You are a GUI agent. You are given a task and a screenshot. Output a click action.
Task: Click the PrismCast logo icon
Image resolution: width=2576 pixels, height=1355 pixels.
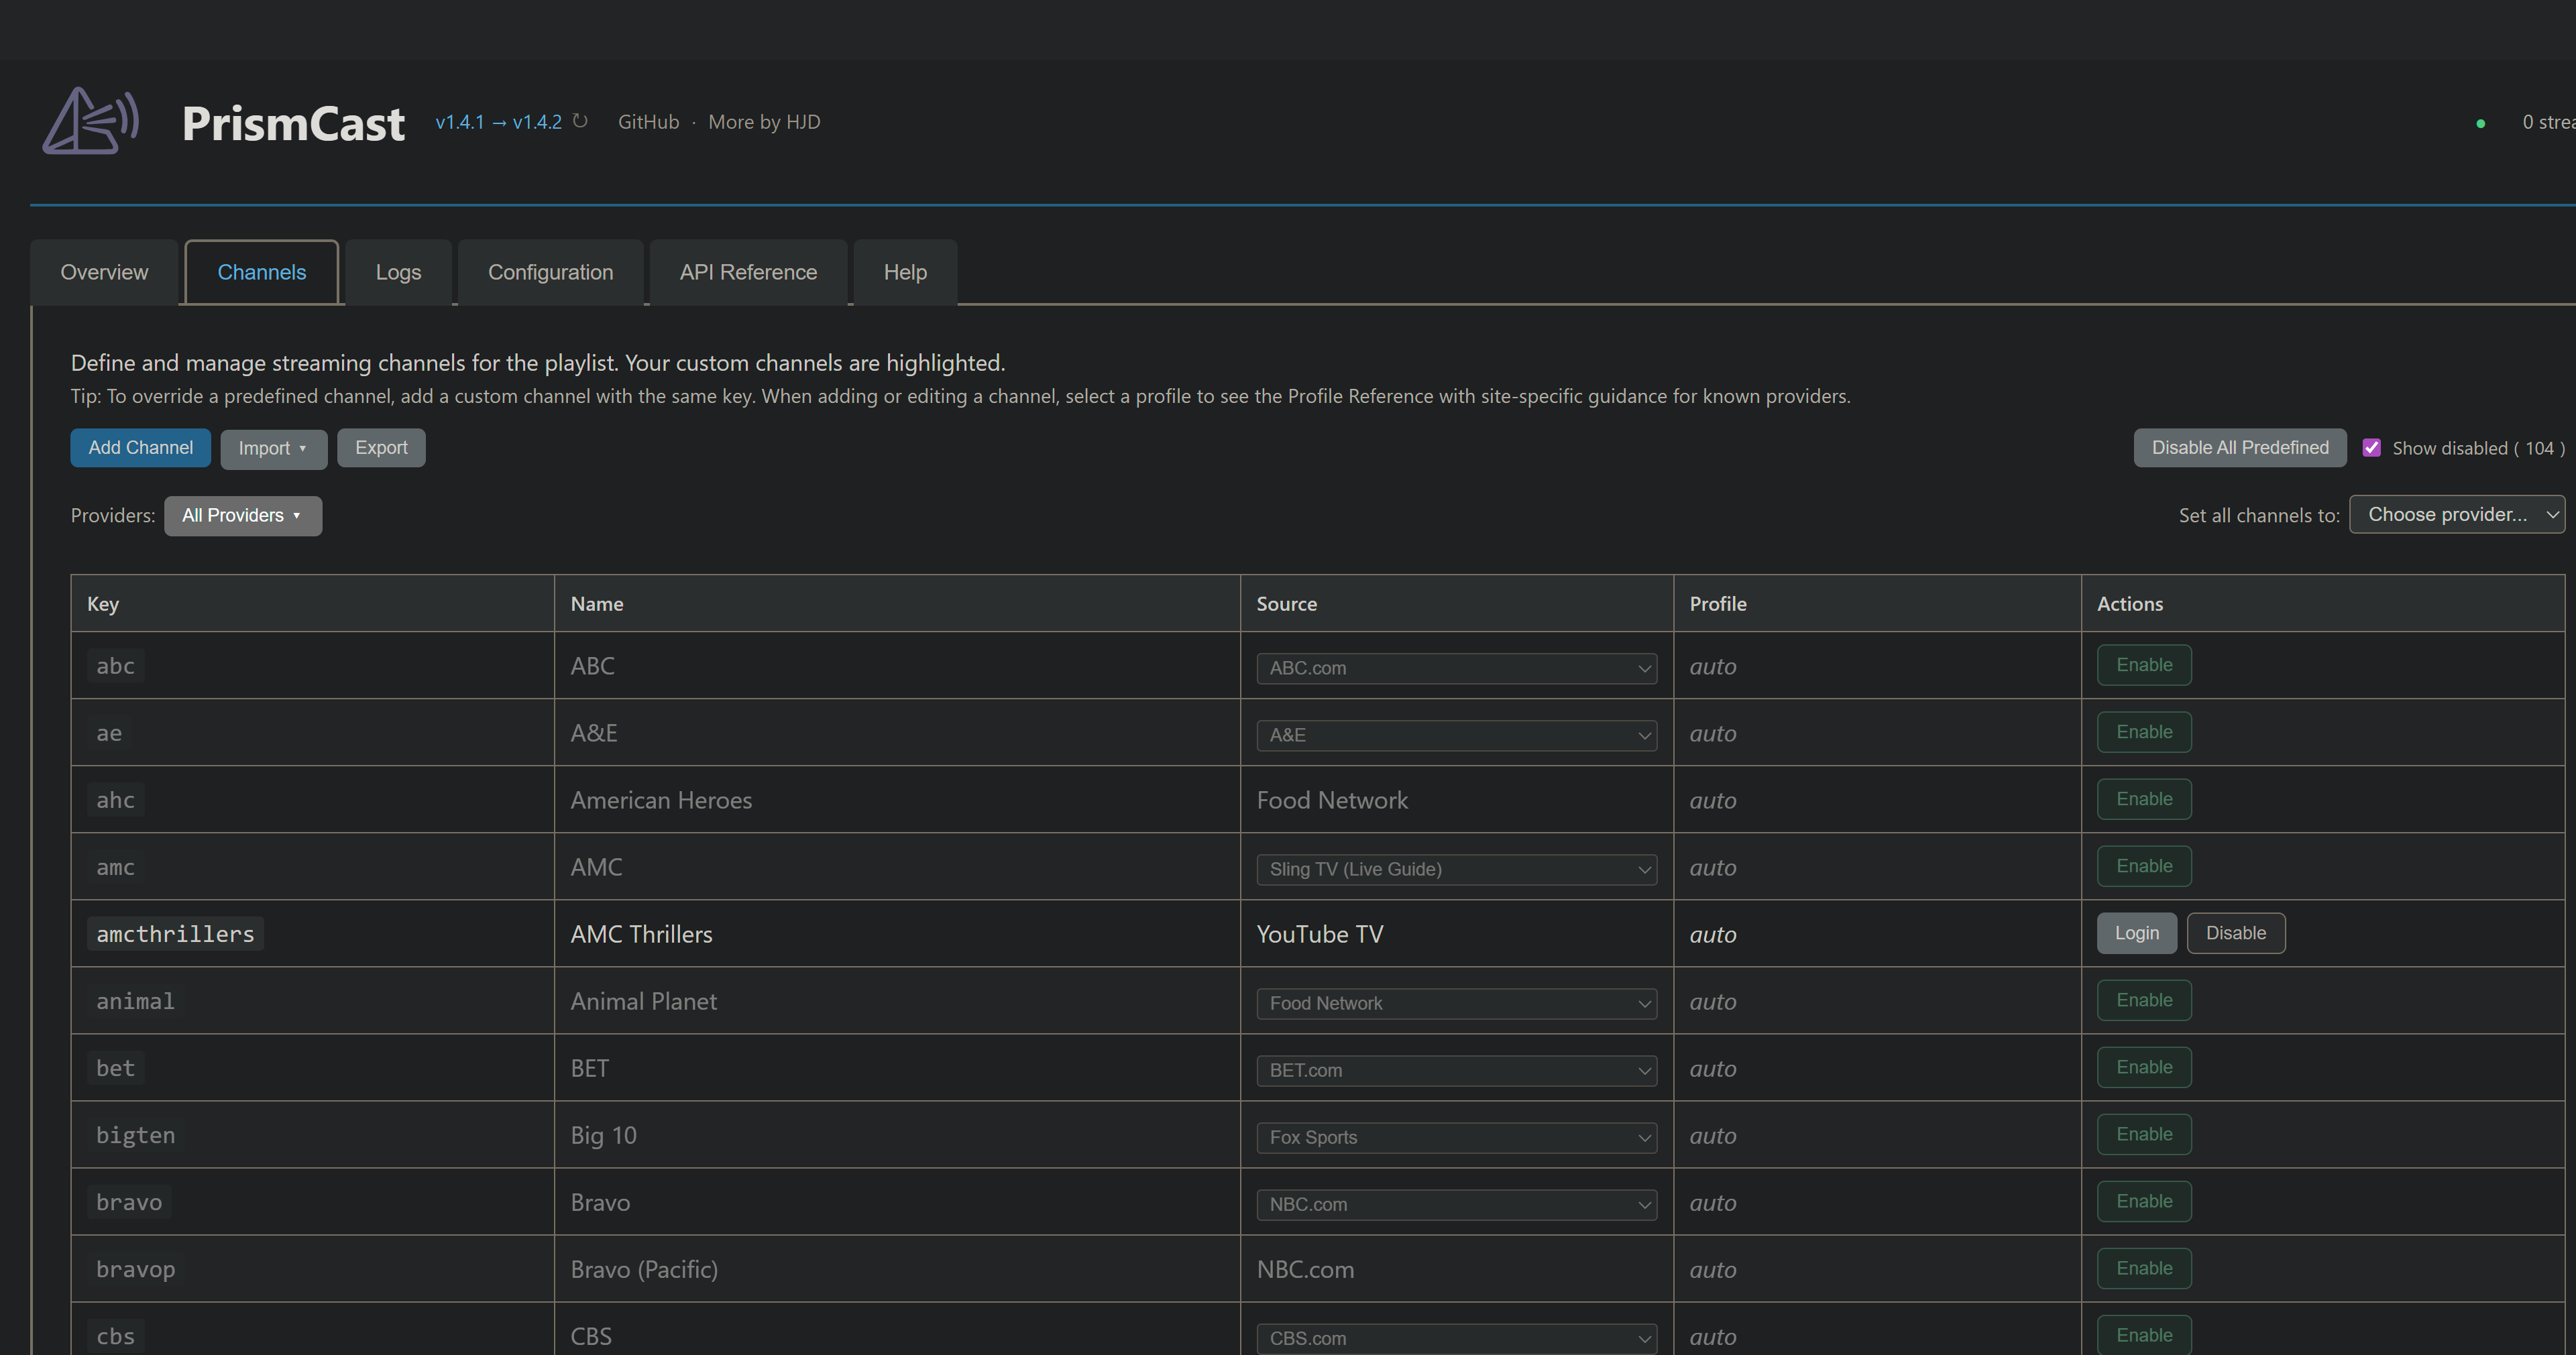[90, 121]
